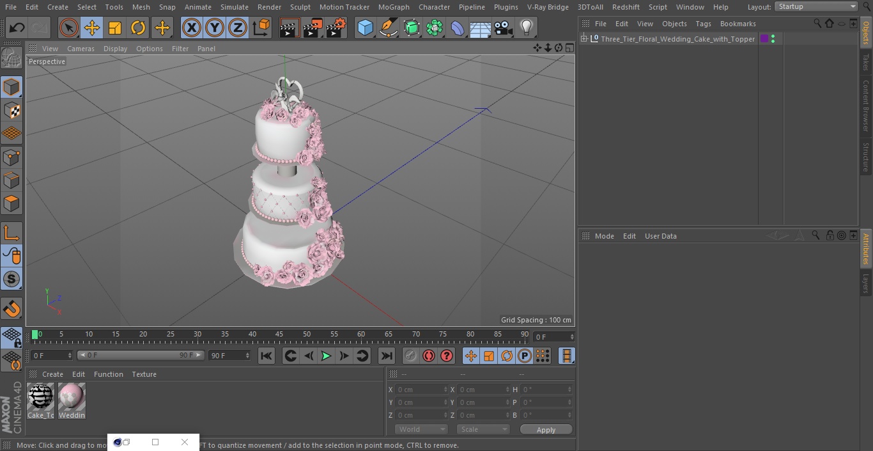Toggle coordinate system icon
The height and width of the screenshot is (451, 873).
(261, 28)
